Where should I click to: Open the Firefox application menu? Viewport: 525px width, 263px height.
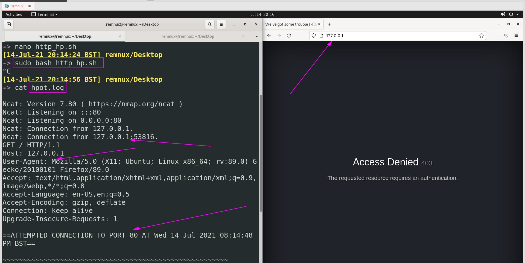[516, 36]
